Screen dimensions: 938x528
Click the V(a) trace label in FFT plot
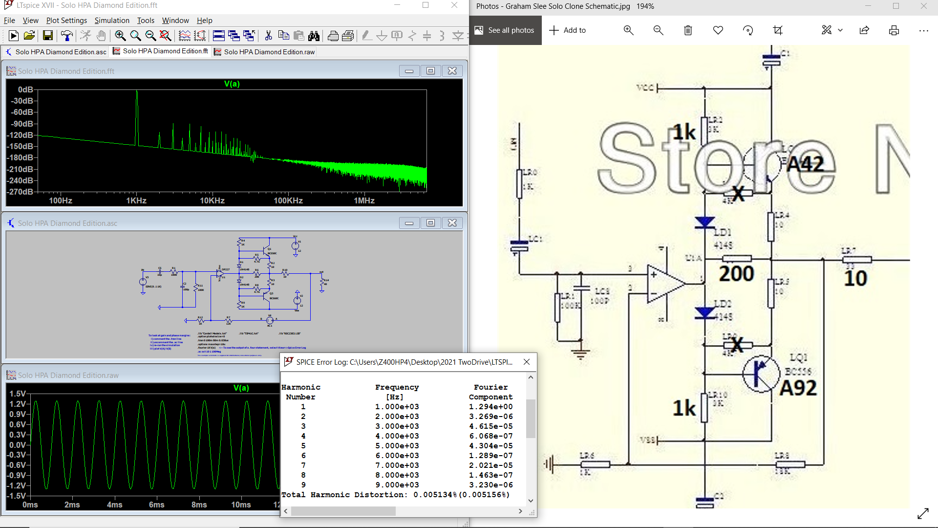click(232, 84)
